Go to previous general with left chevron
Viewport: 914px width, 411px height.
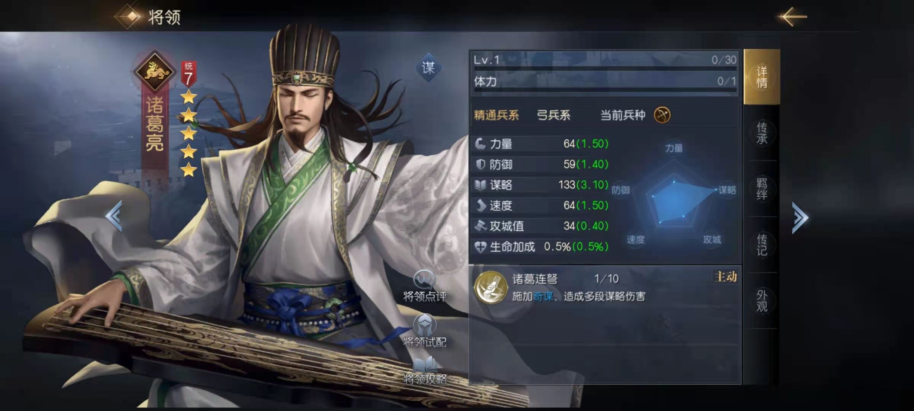coord(114,216)
